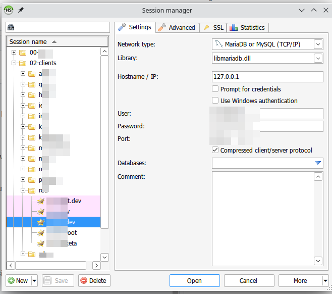Image resolution: width=332 pixels, height=294 pixels.
Task: Open the Library dropdown
Action: tap(318, 58)
